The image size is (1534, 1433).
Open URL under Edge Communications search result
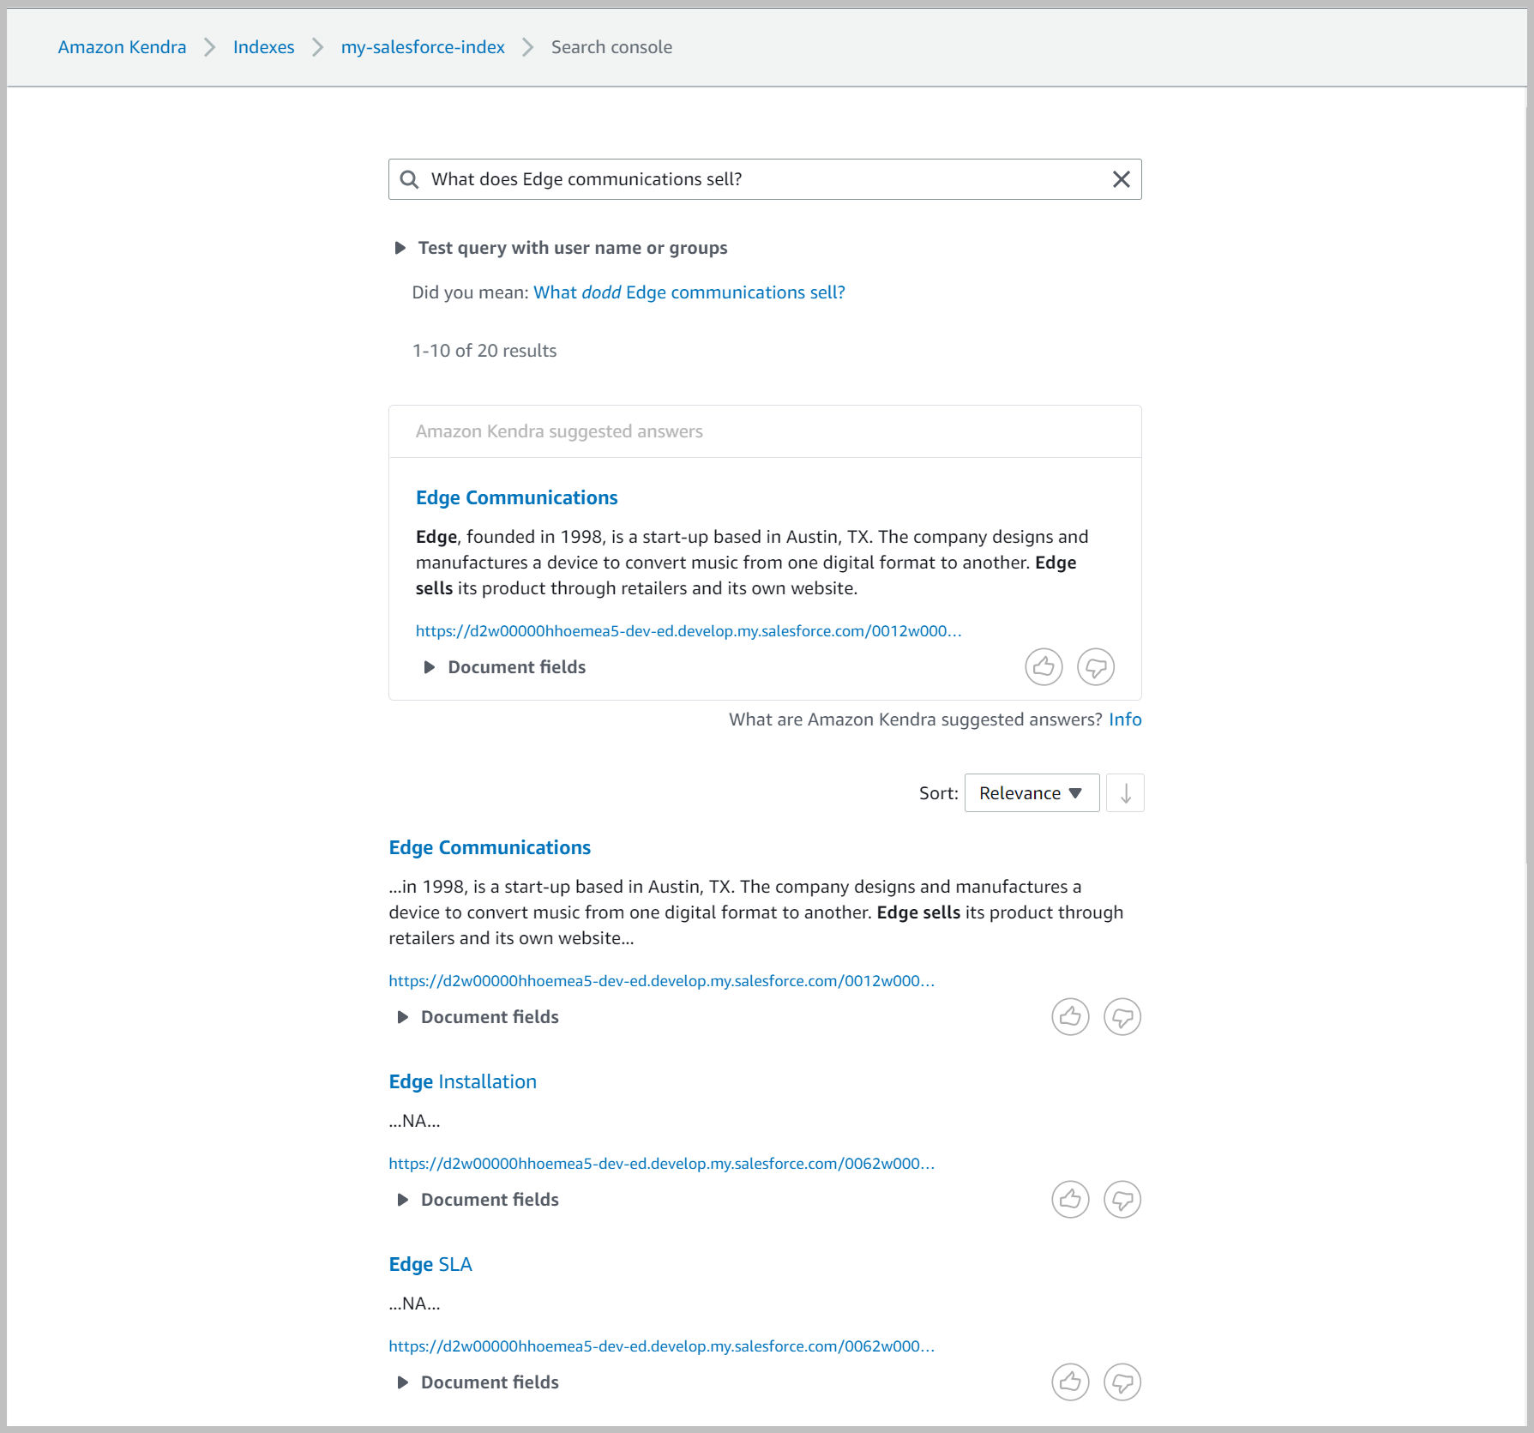662,981
